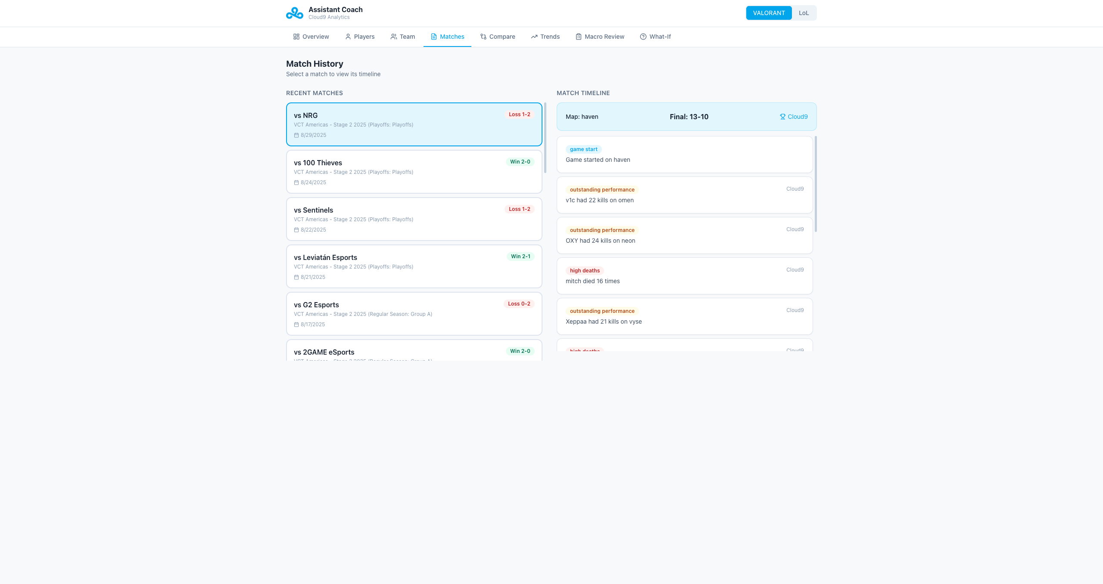Screen dimensions: 1103x584
Task: Click the What-If question mark icon
Action: click(643, 37)
